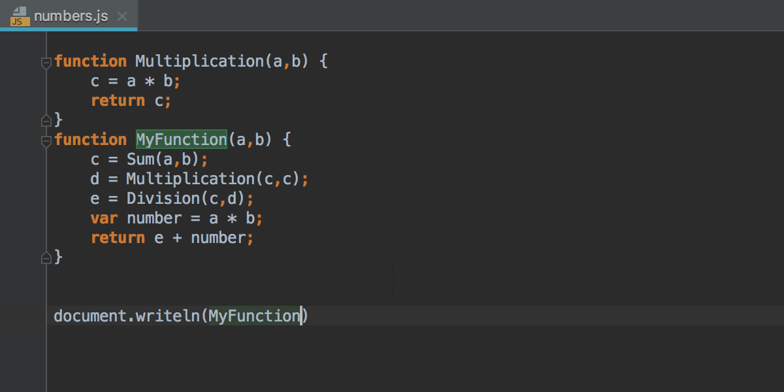Click the highlighted MyFunction name in its declaration
This screenshot has height=392, width=784.
[181, 140]
